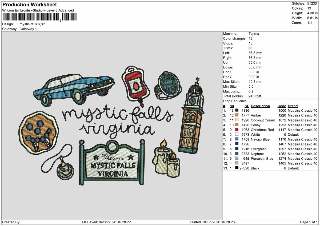Click 'Wilcom EmbroideryStudio – Level 3 Advanced' text
Image resolution: width=320 pixels, height=226 pixels.
(38, 10)
